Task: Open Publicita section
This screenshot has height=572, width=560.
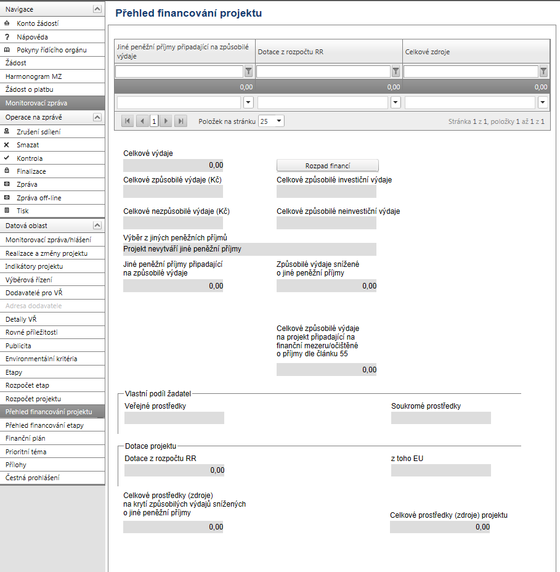Action: point(52,346)
